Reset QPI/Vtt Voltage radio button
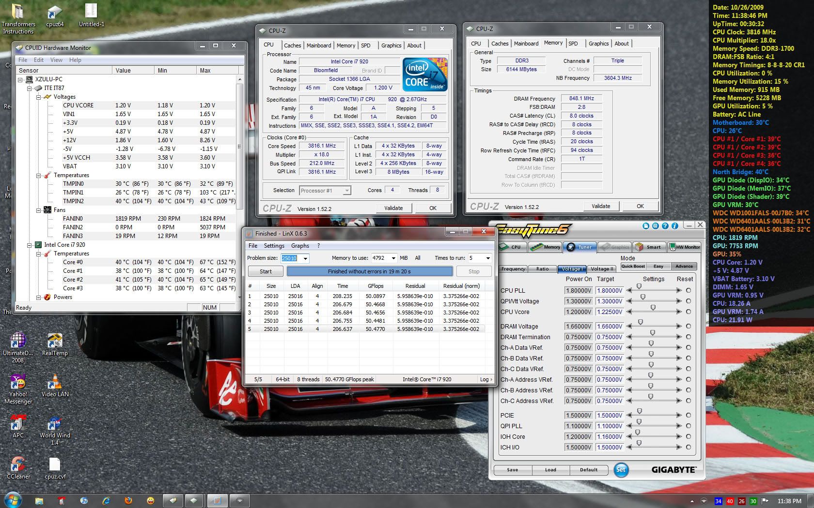The image size is (814, 508). 689,301
